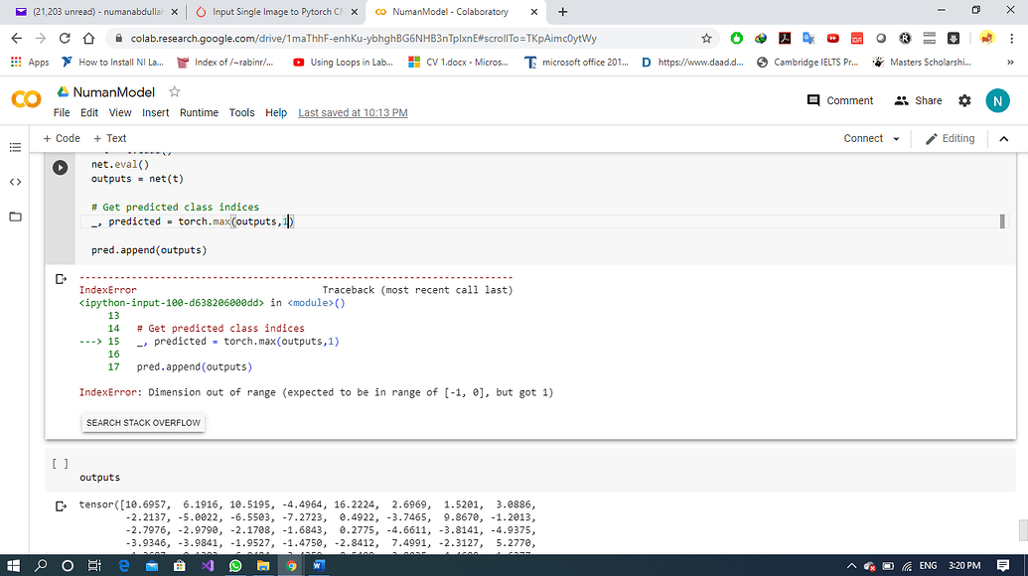This screenshot has width=1028, height=576.
Task: Expand the Connect dropdown arrow
Action: point(896,139)
